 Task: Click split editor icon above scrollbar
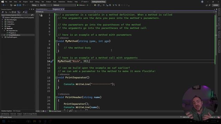pyautogui.click(x=216, y=12)
